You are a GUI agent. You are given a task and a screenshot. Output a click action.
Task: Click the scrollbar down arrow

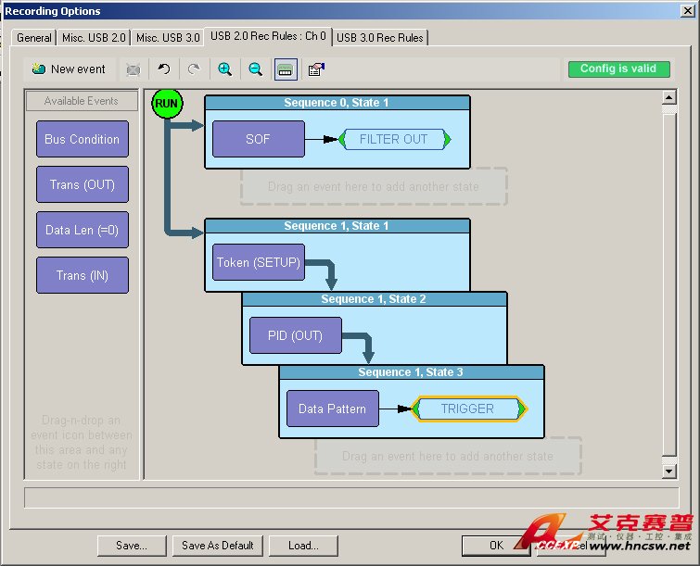pos(669,472)
